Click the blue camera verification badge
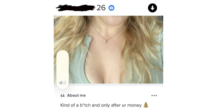222x112 pixels. coord(112,8)
